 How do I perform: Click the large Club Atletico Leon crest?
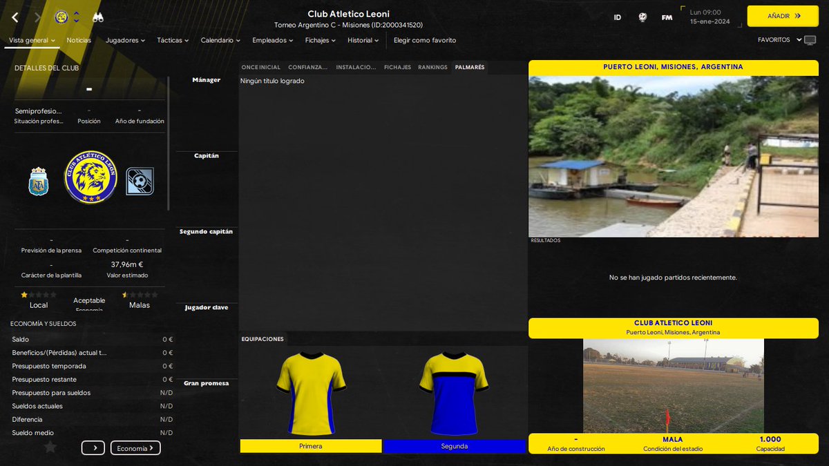[90, 177]
